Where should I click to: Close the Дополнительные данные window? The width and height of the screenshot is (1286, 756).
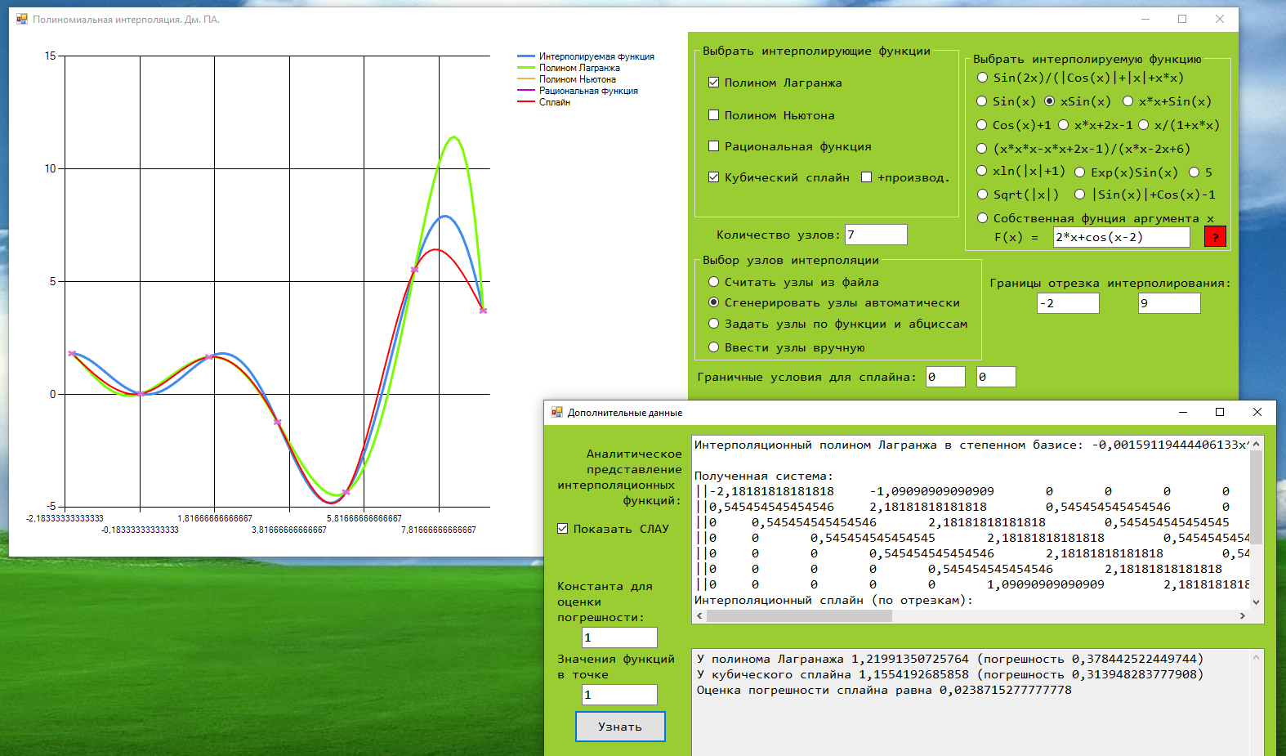coord(1257,413)
